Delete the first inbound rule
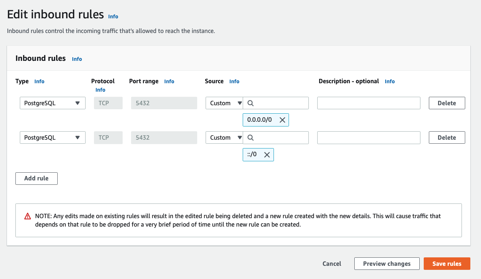This screenshot has height=279, width=481. (446, 103)
